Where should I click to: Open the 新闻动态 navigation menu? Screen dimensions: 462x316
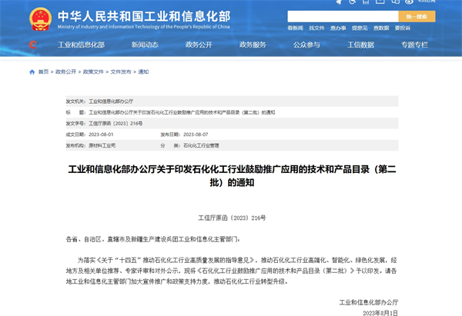pyautogui.click(x=145, y=45)
